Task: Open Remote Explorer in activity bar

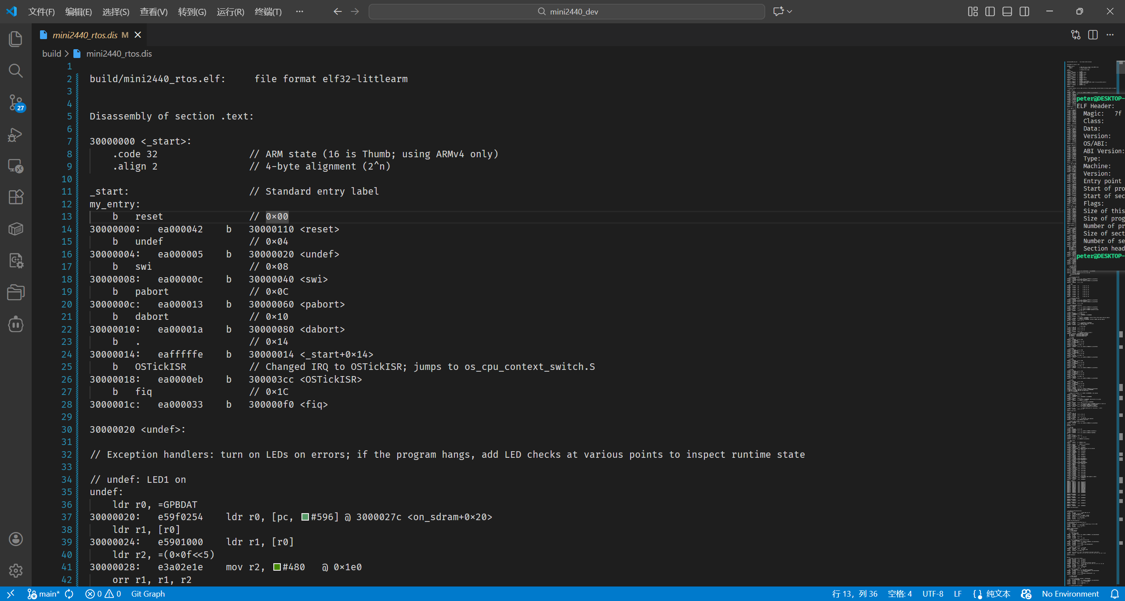Action: click(x=16, y=166)
